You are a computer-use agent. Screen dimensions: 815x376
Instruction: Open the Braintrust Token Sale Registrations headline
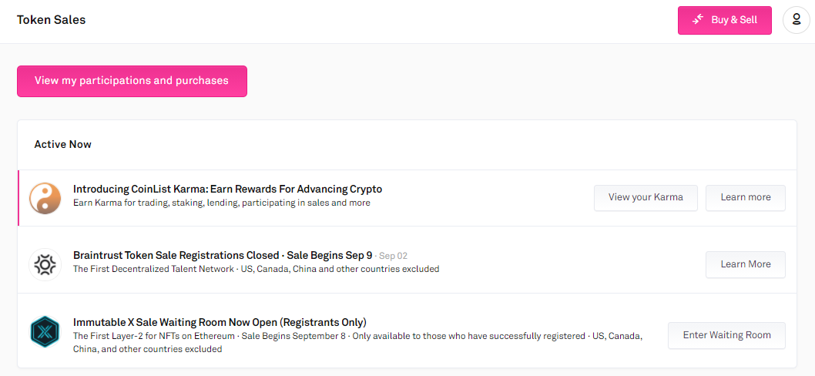pos(223,255)
